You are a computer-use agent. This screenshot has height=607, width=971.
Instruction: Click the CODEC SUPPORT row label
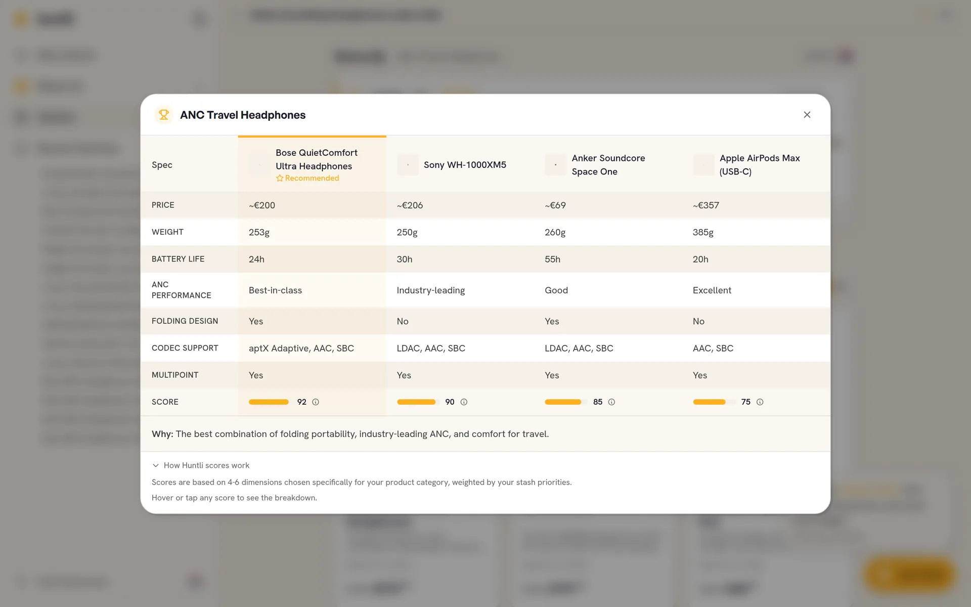point(185,348)
